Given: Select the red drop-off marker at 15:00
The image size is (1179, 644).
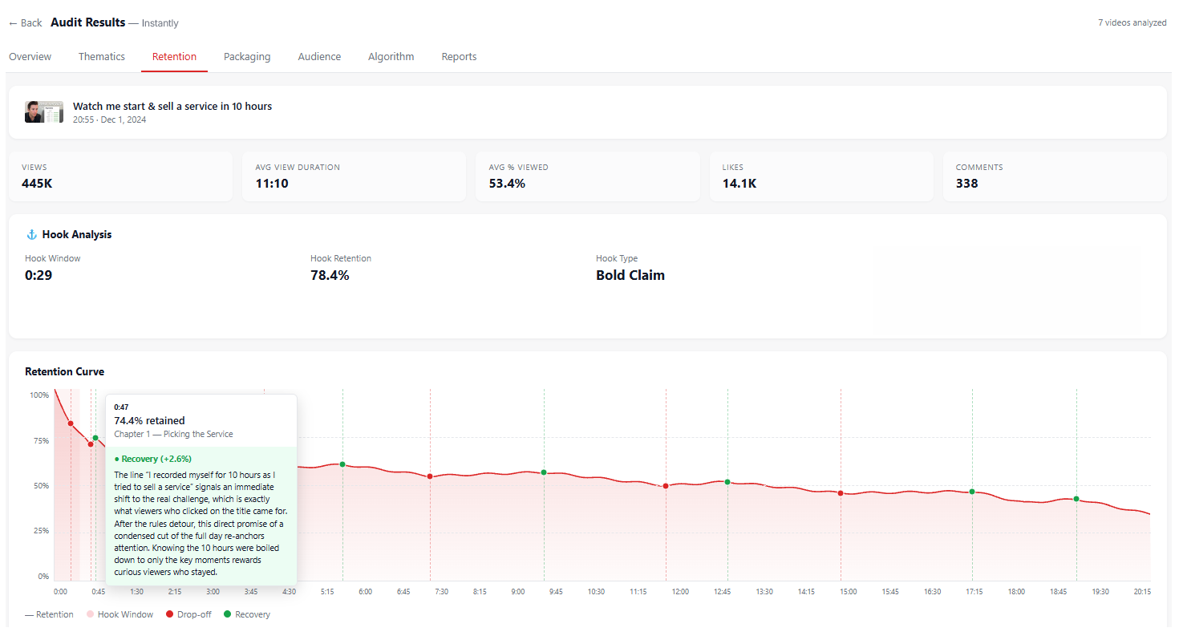Looking at the screenshot, I should pyautogui.click(x=841, y=493).
